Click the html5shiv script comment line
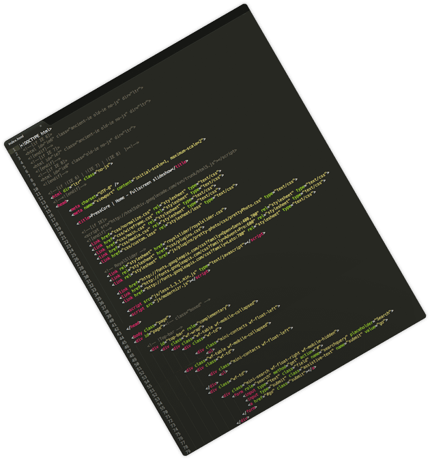 [160, 194]
